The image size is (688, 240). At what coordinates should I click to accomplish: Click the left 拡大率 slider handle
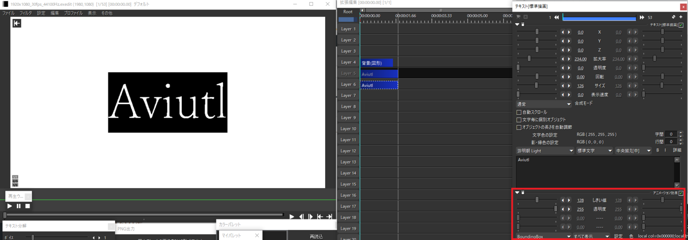[529, 59]
